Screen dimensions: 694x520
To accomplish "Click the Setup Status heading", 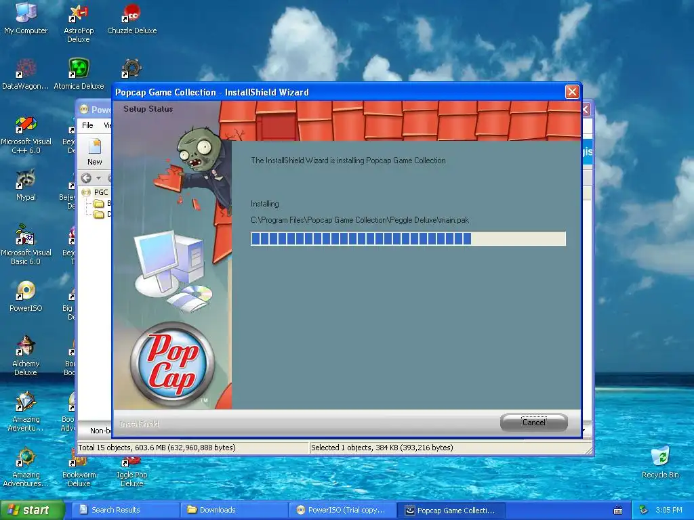I will (x=148, y=109).
